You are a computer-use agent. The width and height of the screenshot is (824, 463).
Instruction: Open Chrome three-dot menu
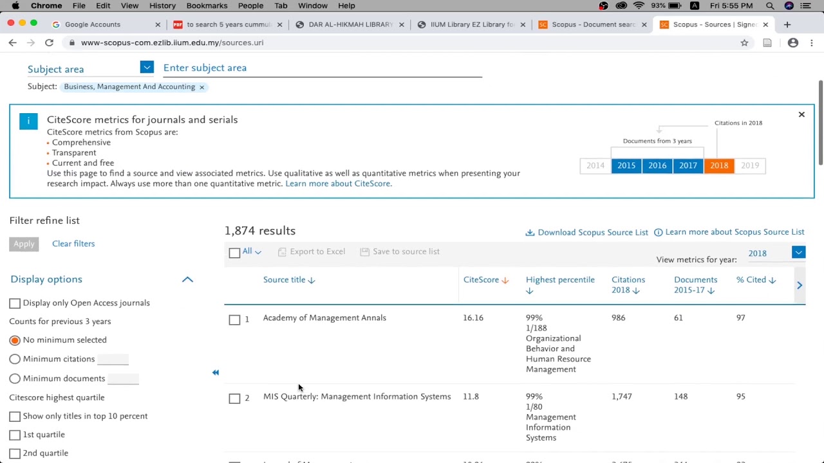(812, 42)
